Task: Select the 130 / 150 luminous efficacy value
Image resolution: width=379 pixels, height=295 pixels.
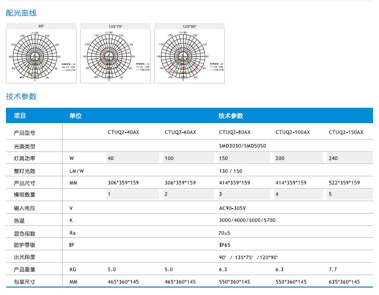Action: point(231,171)
